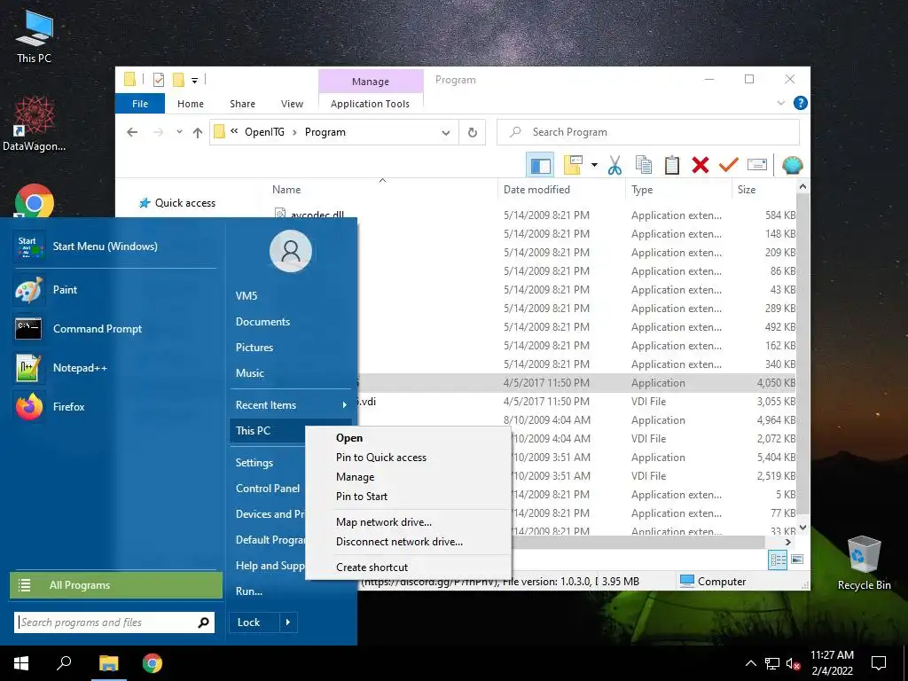The image size is (908, 681).
Task: Toggle the preview pane icon in toolbar
Action: pyautogui.click(x=540, y=166)
